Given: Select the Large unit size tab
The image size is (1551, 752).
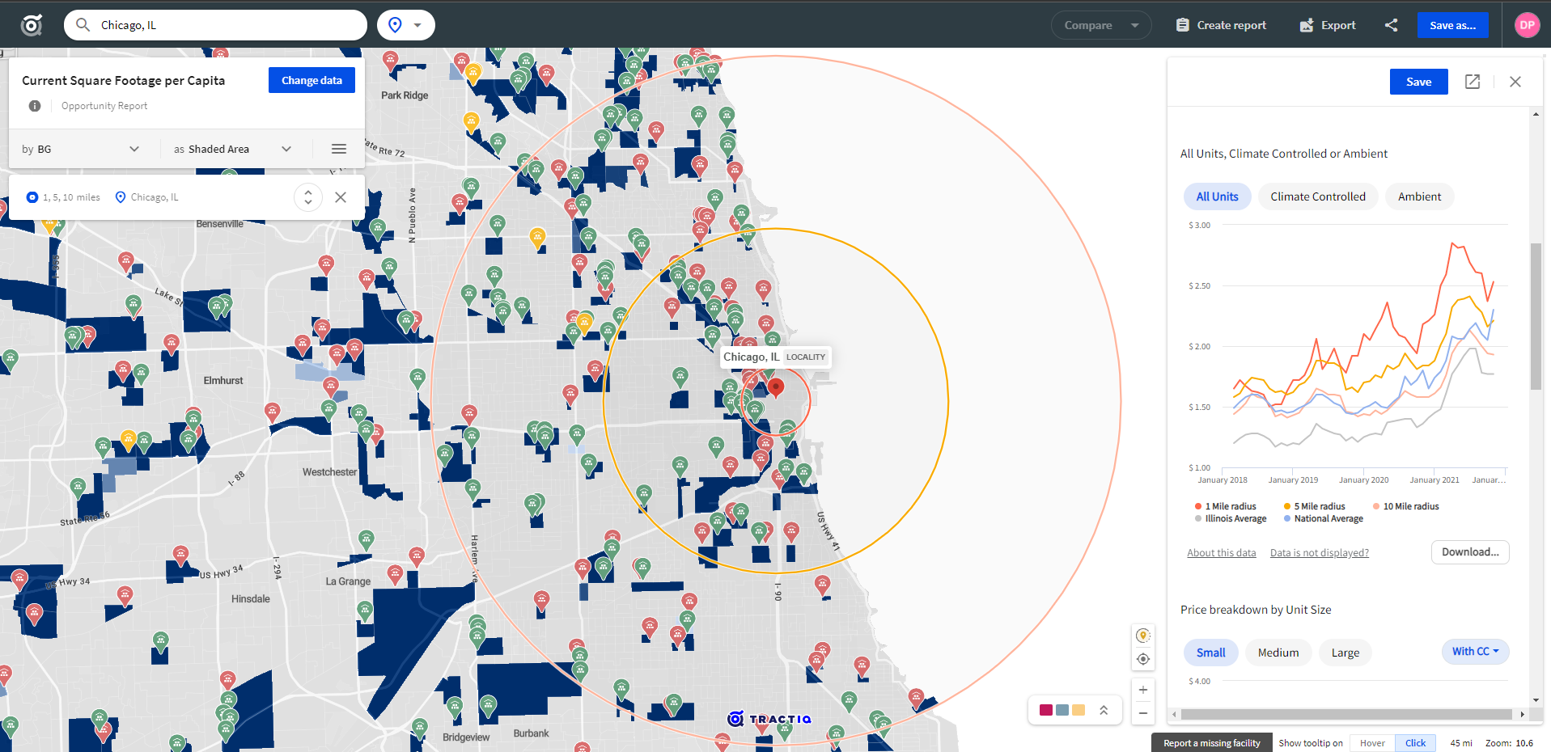Looking at the screenshot, I should [x=1345, y=653].
